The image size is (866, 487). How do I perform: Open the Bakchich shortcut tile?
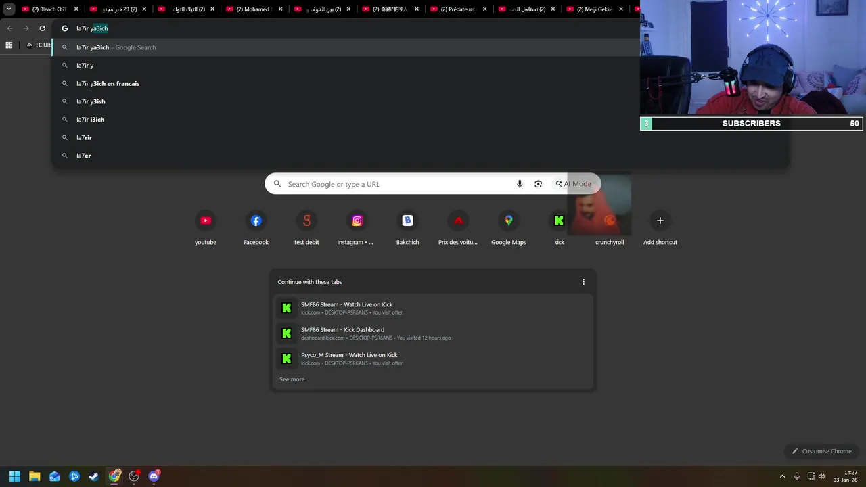[407, 229]
